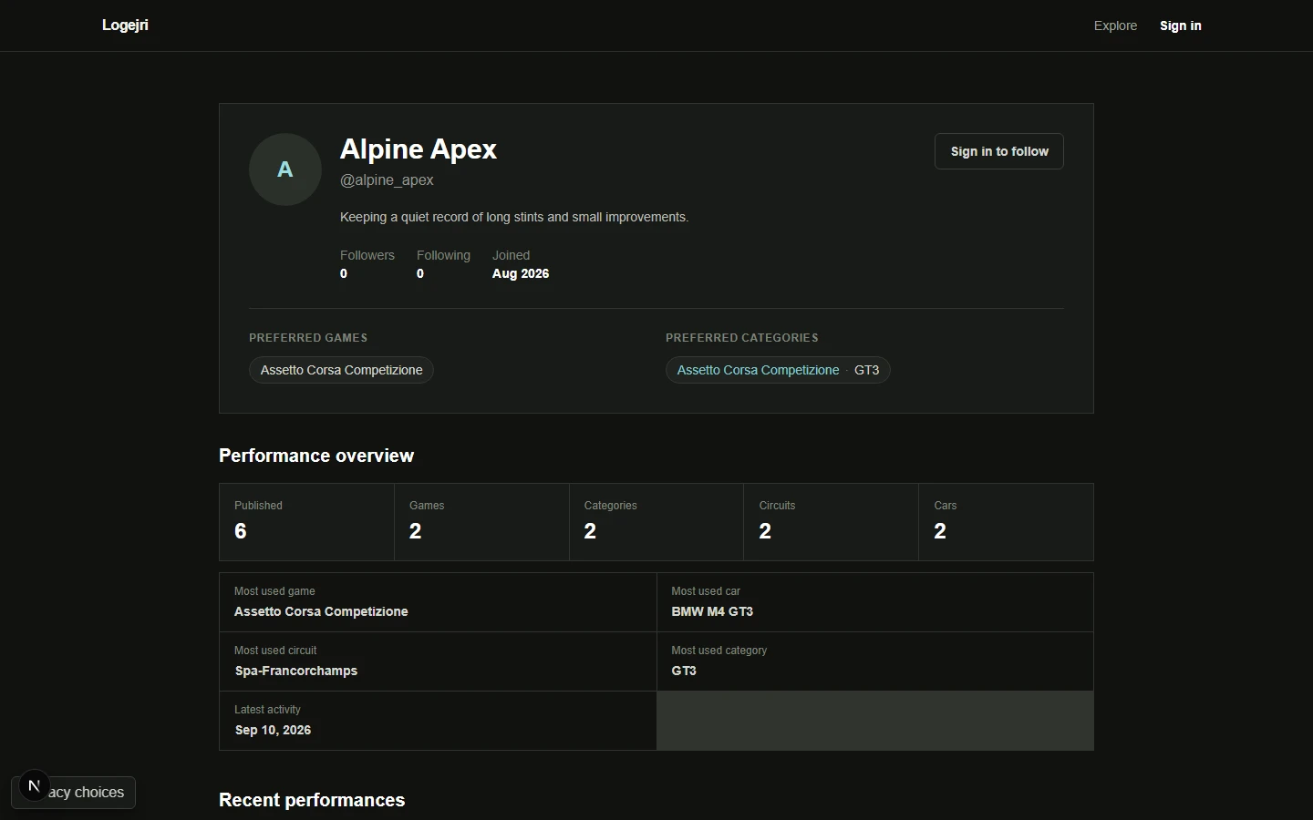Image resolution: width=1313 pixels, height=820 pixels.
Task: Click the Latest activity Sep 10, 2026 date
Action: [273, 730]
